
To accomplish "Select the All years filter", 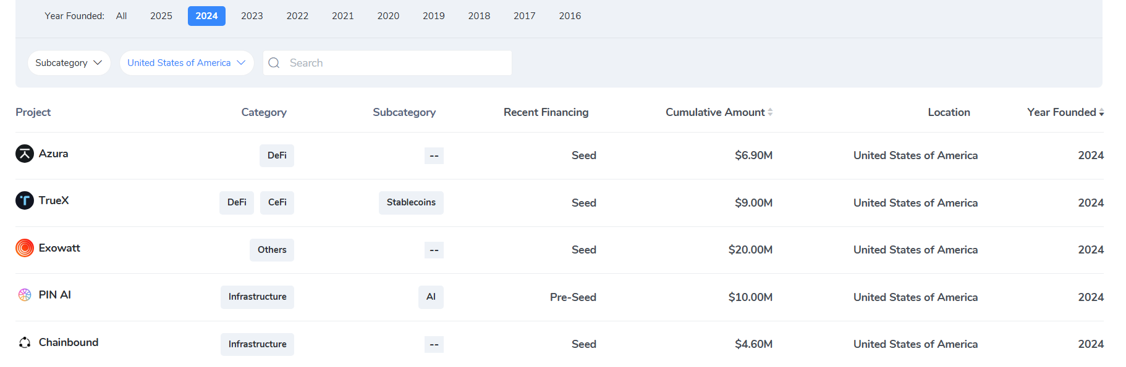I will click(121, 16).
